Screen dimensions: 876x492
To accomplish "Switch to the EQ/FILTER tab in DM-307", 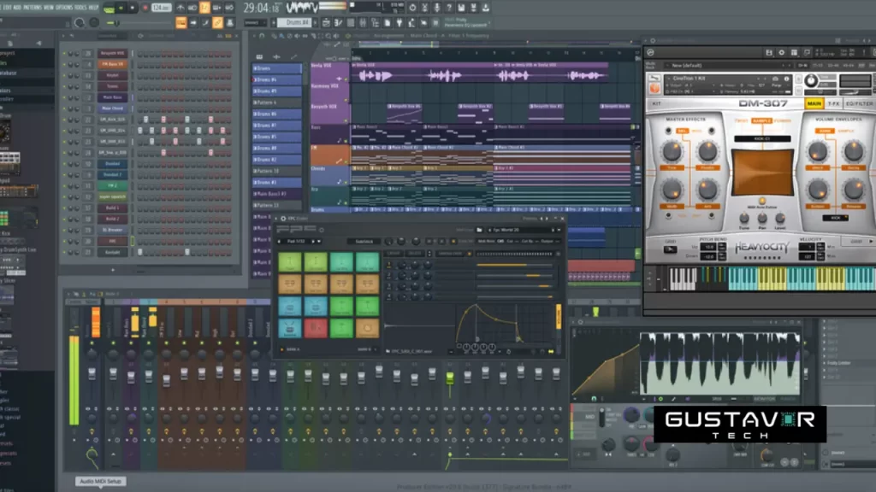I will coord(859,103).
